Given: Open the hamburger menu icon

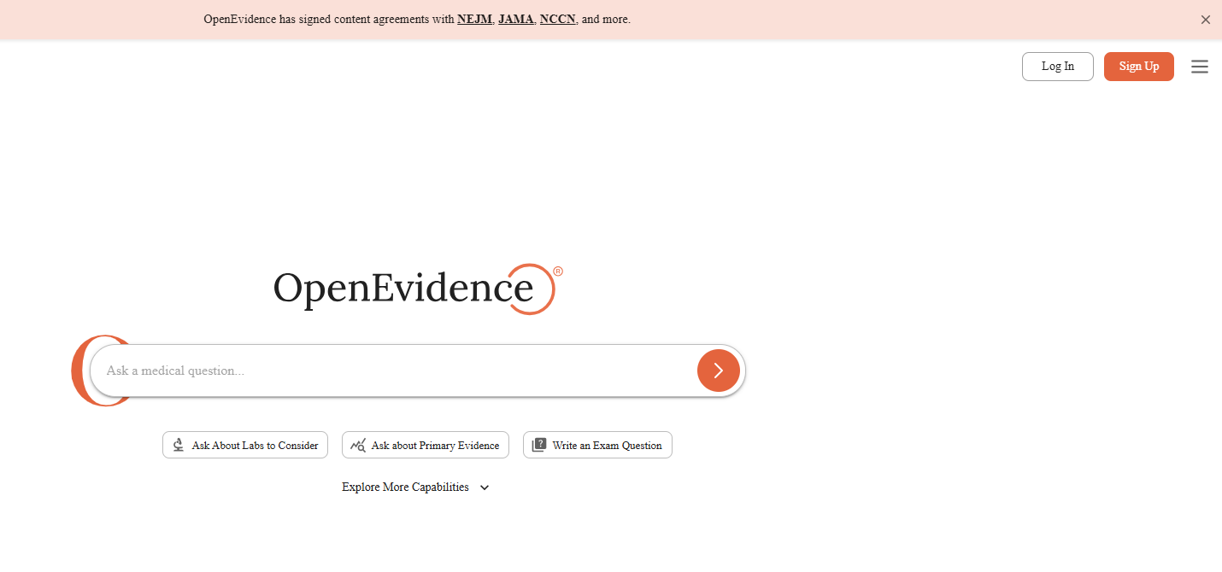Looking at the screenshot, I should tap(1200, 67).
